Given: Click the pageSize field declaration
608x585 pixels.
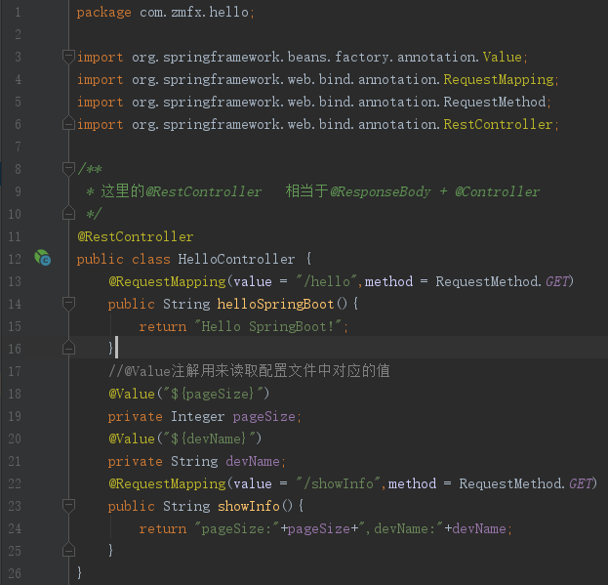Looking at the screenshot, I should pyautogui.click(x=205, y=417).
